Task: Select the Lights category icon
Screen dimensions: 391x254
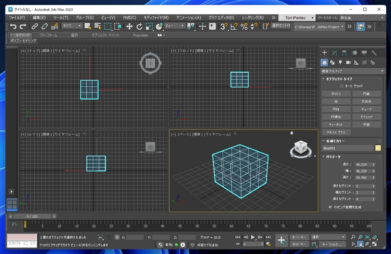Action: [340, 62]
